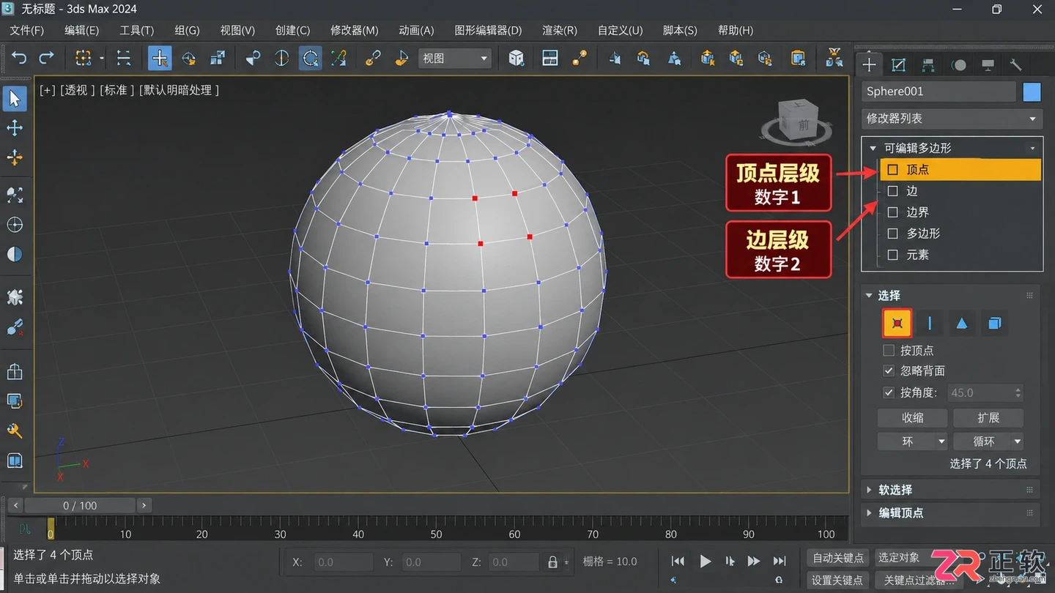Open the Utilities wrench tab

click(1016, 65)
